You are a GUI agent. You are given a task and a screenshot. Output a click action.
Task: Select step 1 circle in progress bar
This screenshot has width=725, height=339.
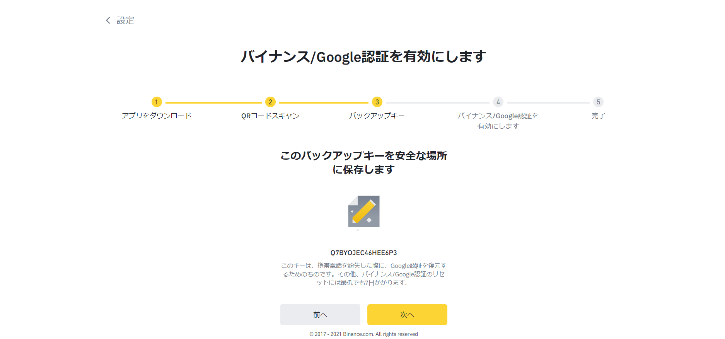tap(157, 102)
